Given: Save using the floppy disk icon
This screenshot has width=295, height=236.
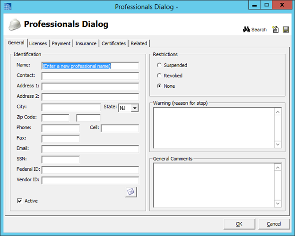Looking at the screenshot, I should [286, 29].
